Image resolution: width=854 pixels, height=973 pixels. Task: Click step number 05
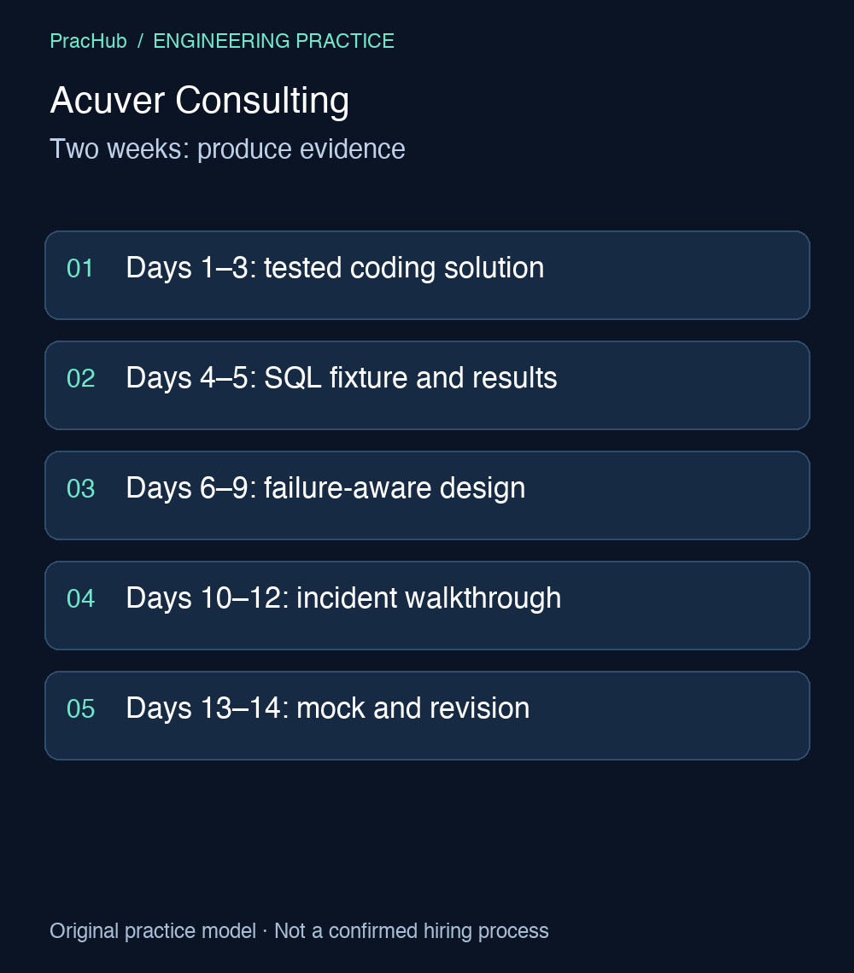point(81,708)
